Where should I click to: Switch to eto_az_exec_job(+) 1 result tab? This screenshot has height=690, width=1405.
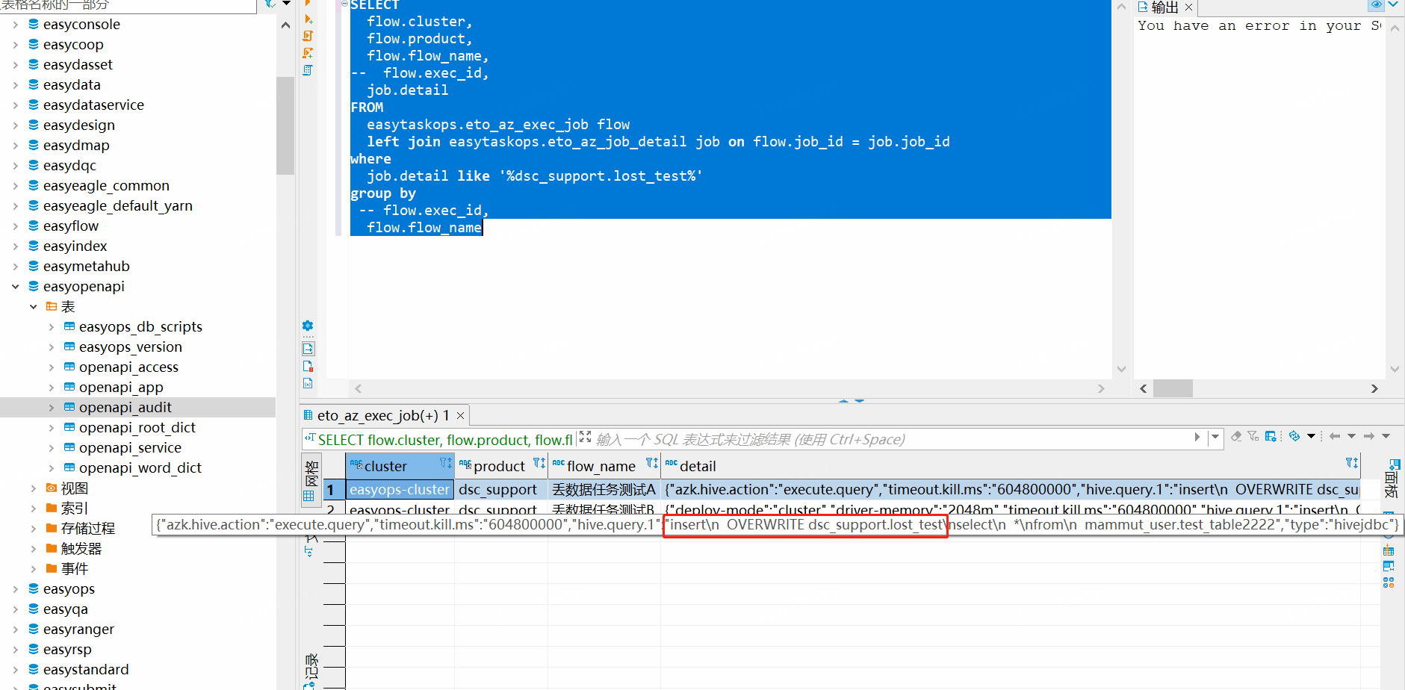pyautogui.click(x=383, y=415)
